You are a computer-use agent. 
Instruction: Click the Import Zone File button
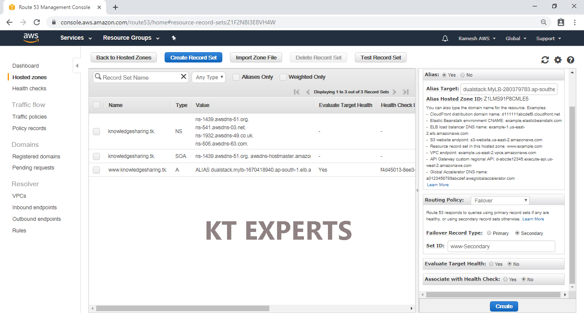[256, 57]
